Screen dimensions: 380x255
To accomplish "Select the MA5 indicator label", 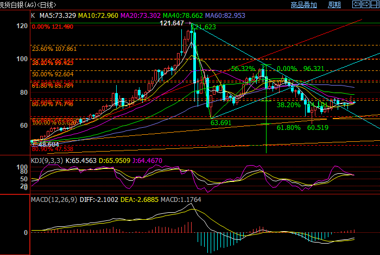I will [x=56, y=16].
